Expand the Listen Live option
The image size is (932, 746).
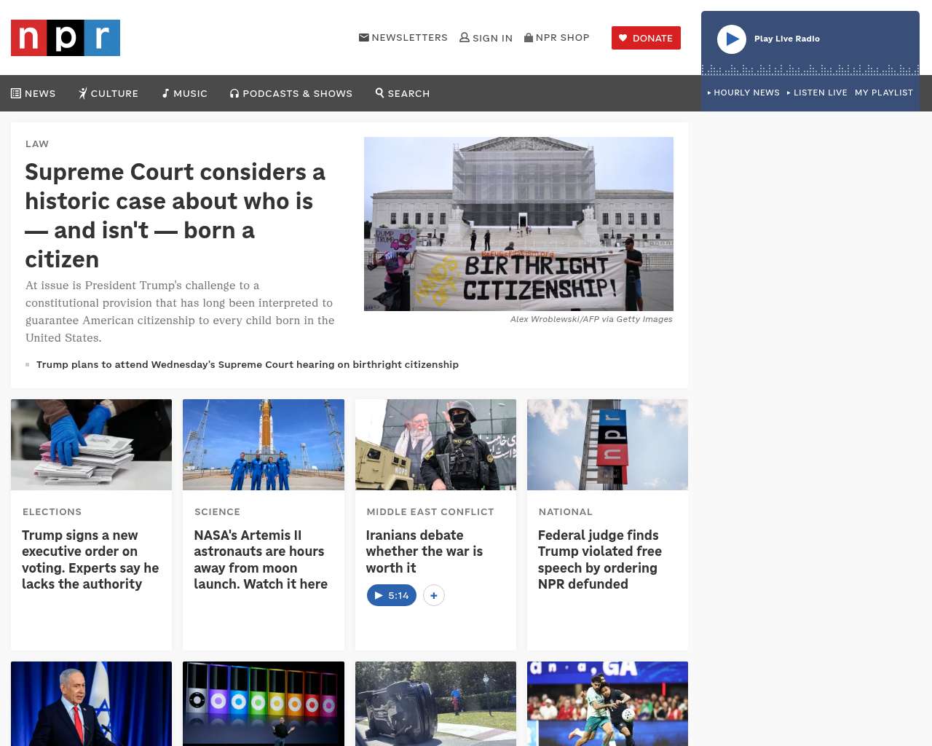click(817, 93)
